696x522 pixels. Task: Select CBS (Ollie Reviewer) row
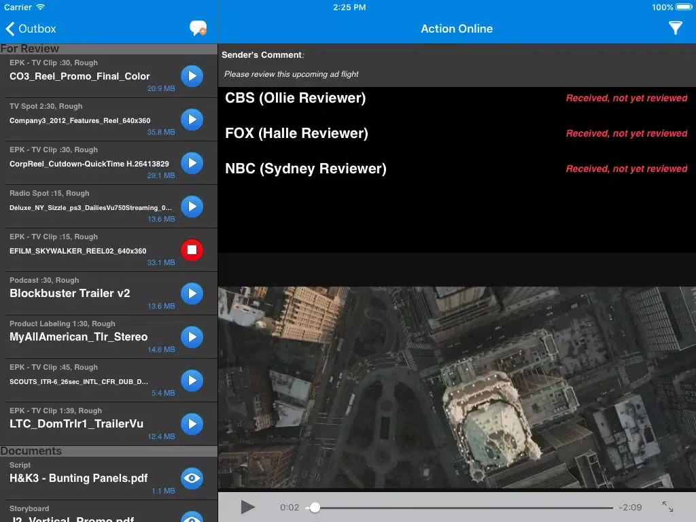pos(457,98)
